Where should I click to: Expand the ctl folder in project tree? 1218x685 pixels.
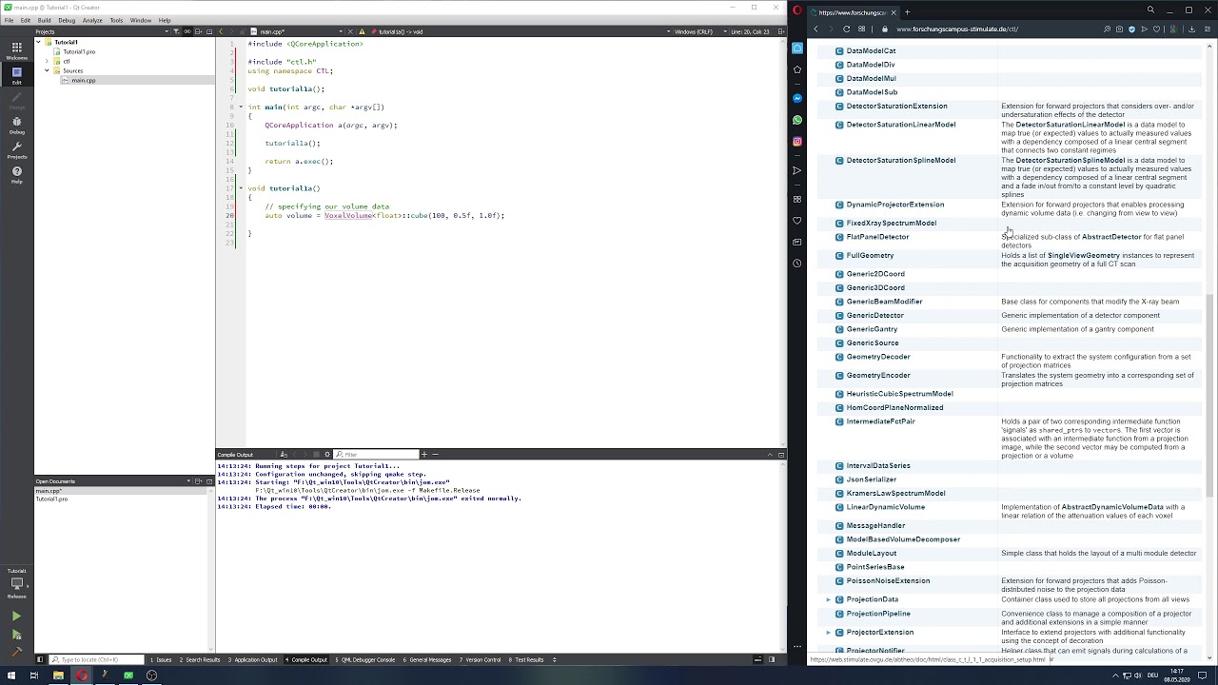point(47,61)
